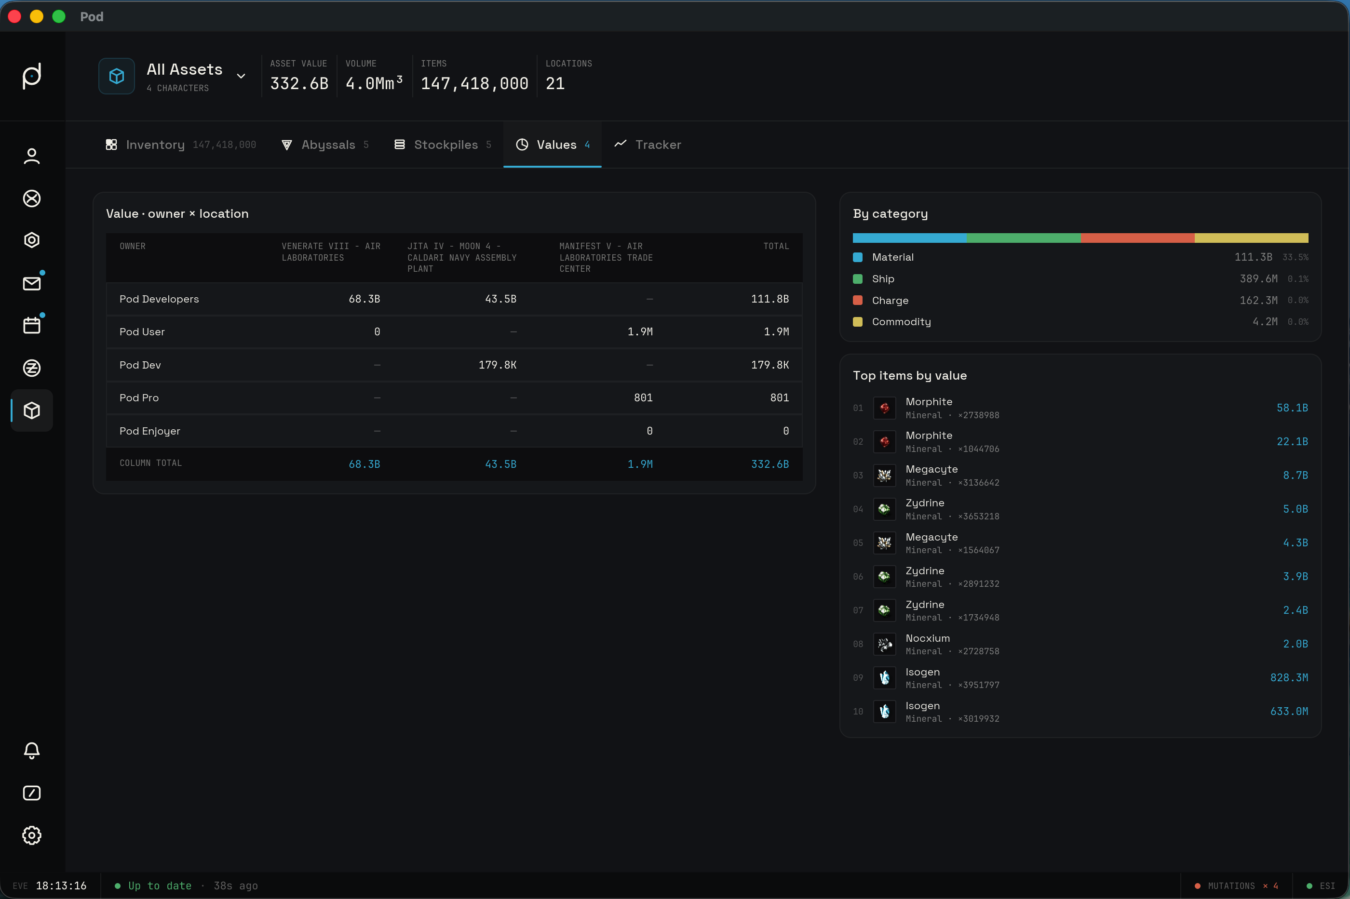Click Material value 111.3B
Image resolution: width=1350 pixels, height=899 pixels.
tap(1253, 257)
